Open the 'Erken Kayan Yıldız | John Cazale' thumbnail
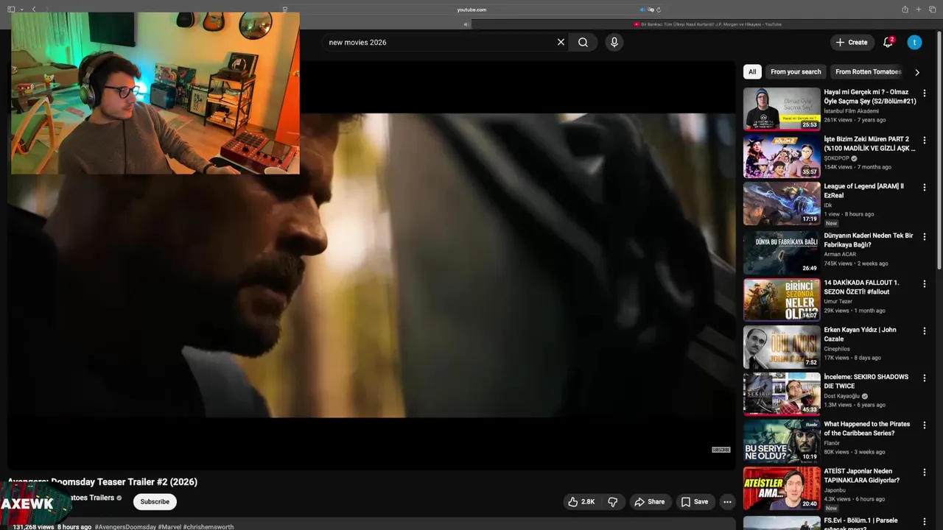The image size is (943, 530). (782, 347)
